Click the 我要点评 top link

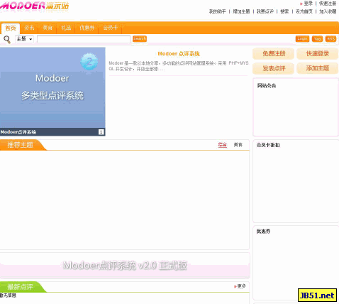(265, 11)
